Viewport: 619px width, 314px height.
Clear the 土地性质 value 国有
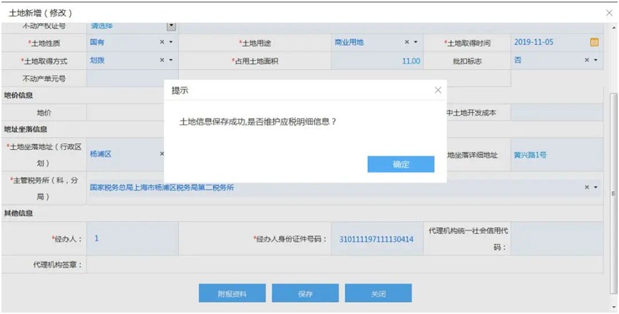tap(162, 42)
